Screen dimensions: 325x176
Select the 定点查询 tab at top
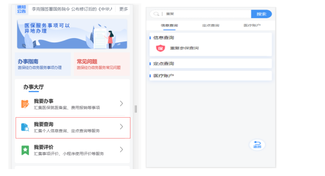[x=211, y=26]
